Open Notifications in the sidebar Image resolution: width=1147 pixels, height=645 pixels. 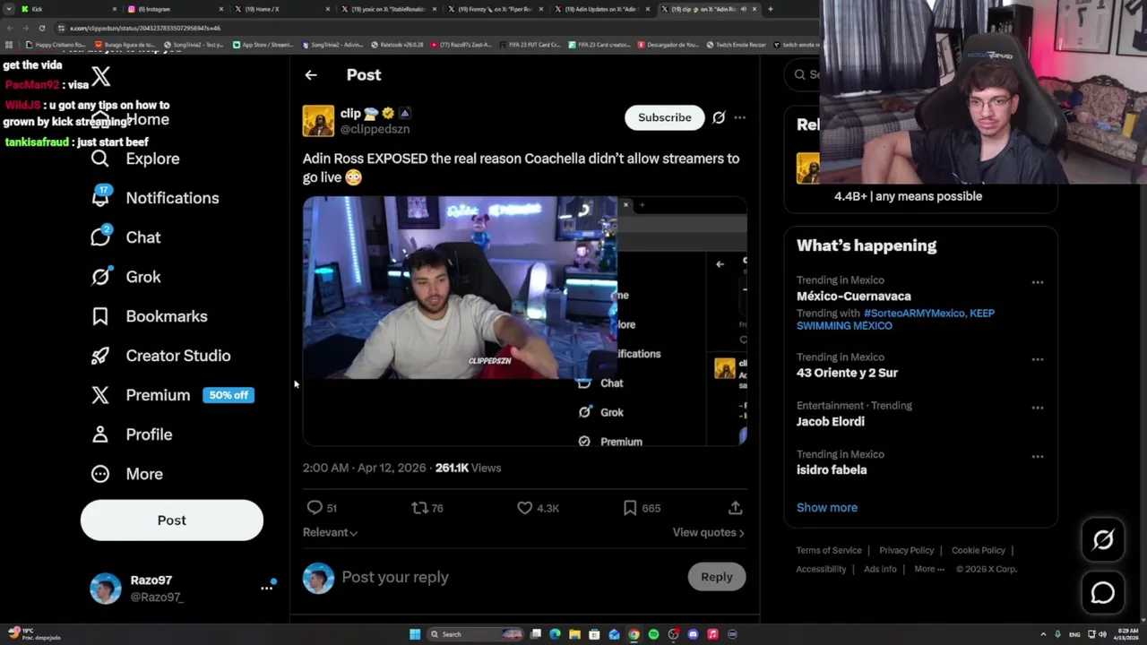click(155, 198)
